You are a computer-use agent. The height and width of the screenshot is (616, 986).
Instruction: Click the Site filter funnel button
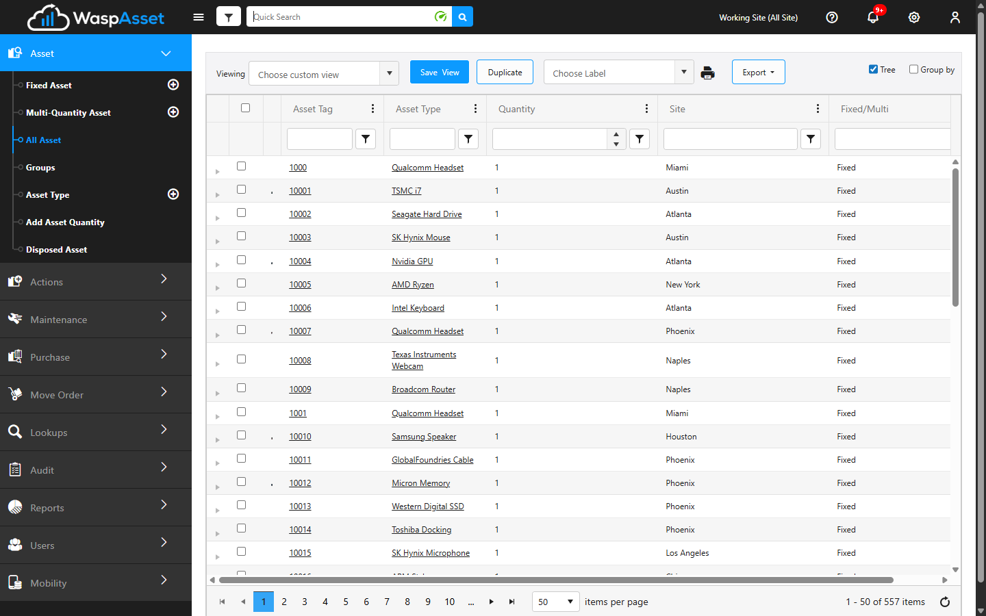811,139
